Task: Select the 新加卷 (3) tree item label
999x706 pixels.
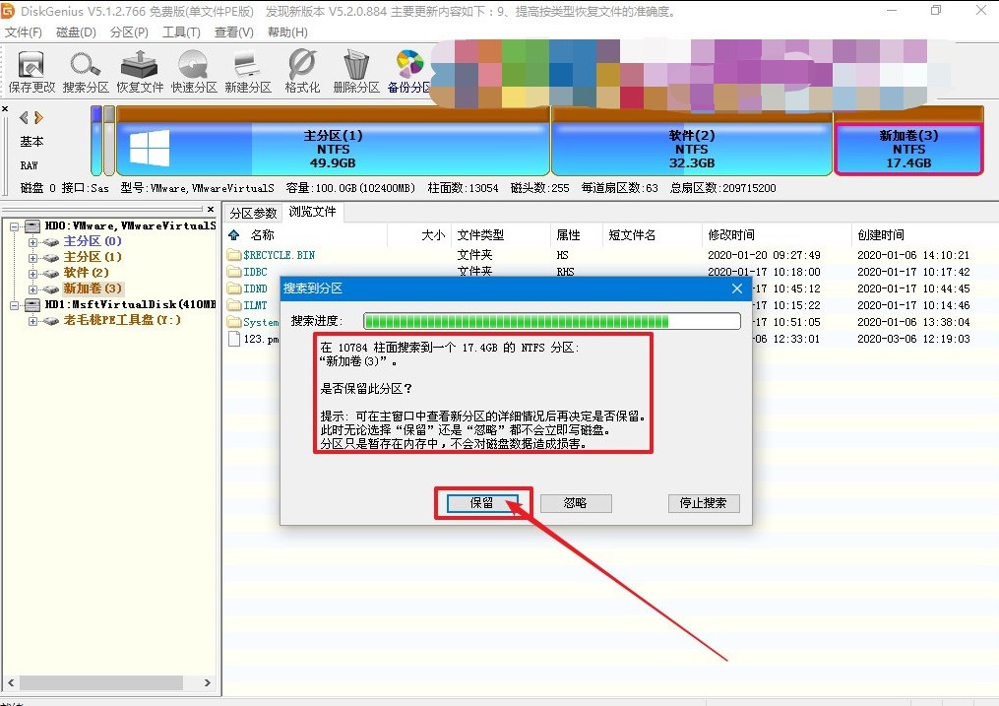Action: click(x=93, y=289)
